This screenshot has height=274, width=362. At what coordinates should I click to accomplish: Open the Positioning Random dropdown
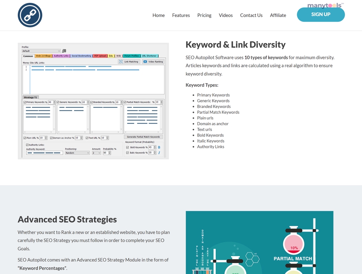pos(77,153)
